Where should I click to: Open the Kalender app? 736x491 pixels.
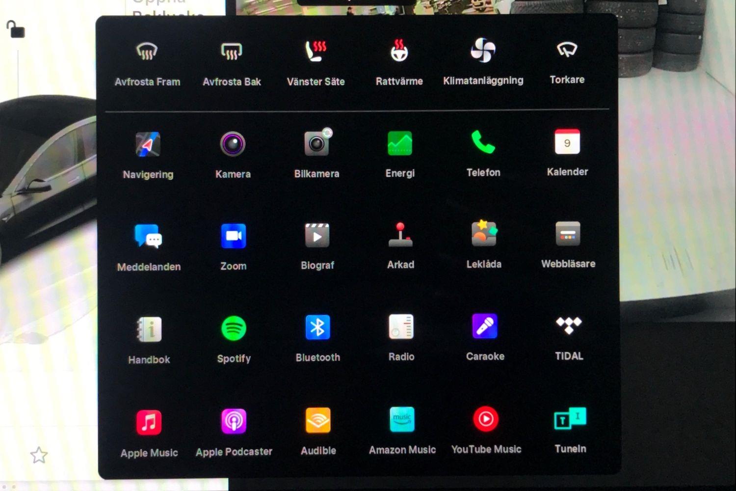(x=567, y=142)
